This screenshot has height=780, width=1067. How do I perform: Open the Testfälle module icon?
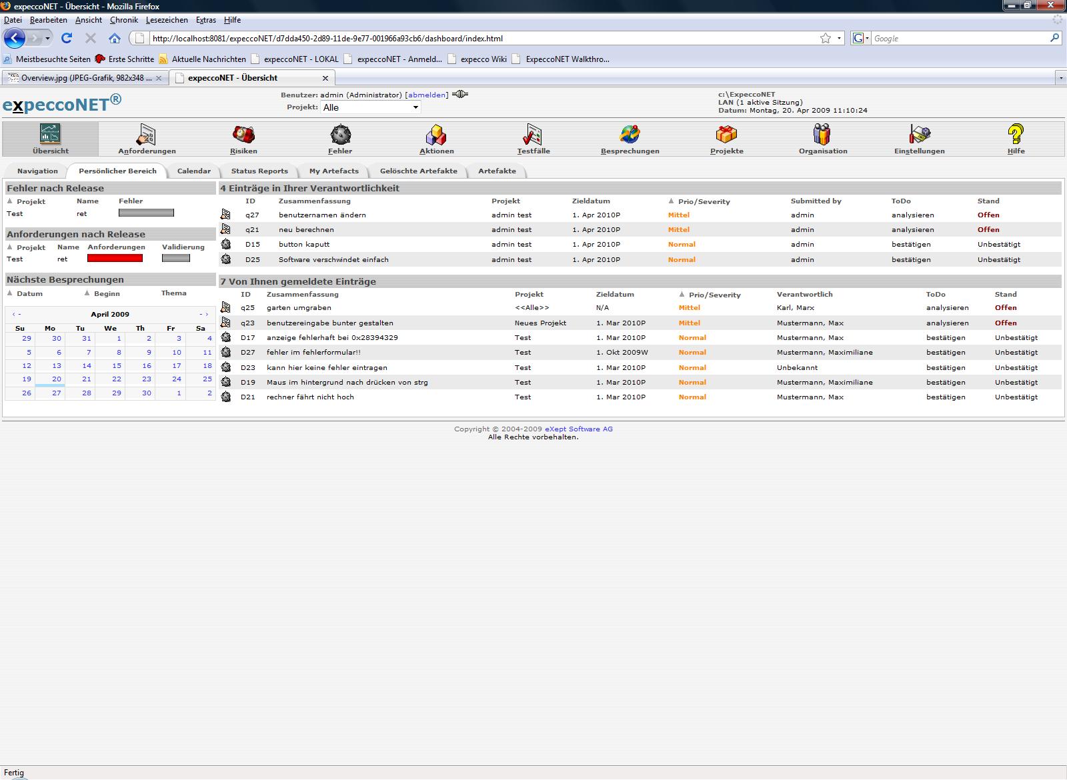(533, 135)
